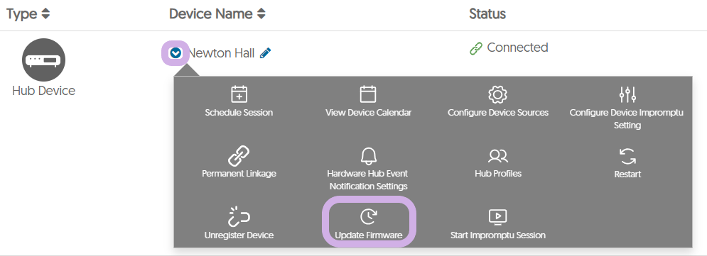This screenshot has height=256, width=707.
Task: Click the Connected status link icon
Action: 475,48
